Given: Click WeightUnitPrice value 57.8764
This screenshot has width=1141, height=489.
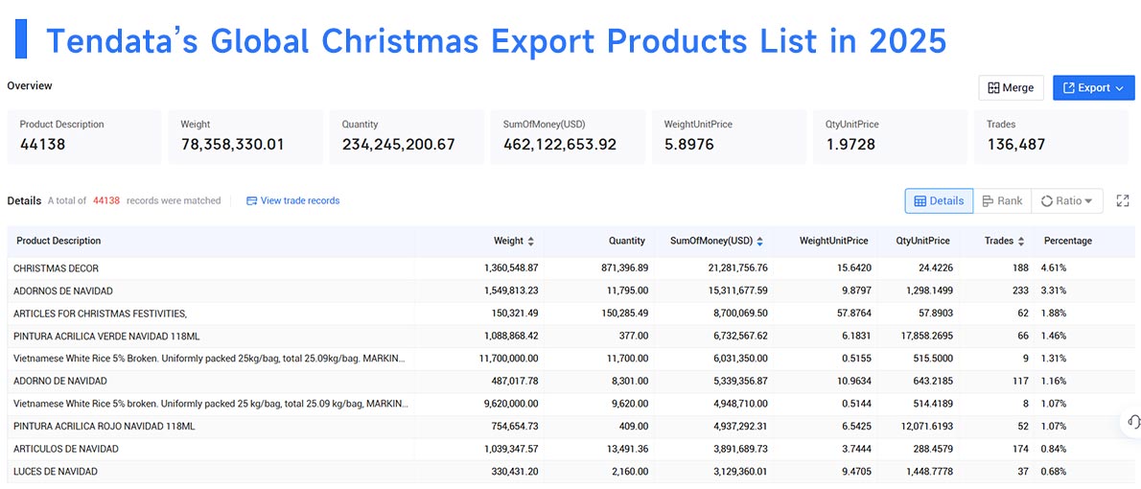Looking at the screenshot, I should 852,313.
